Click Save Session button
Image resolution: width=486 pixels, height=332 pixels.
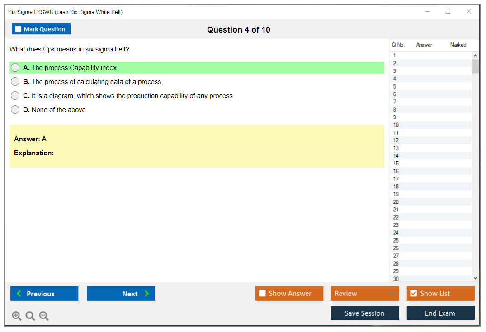tap(364, 313)
